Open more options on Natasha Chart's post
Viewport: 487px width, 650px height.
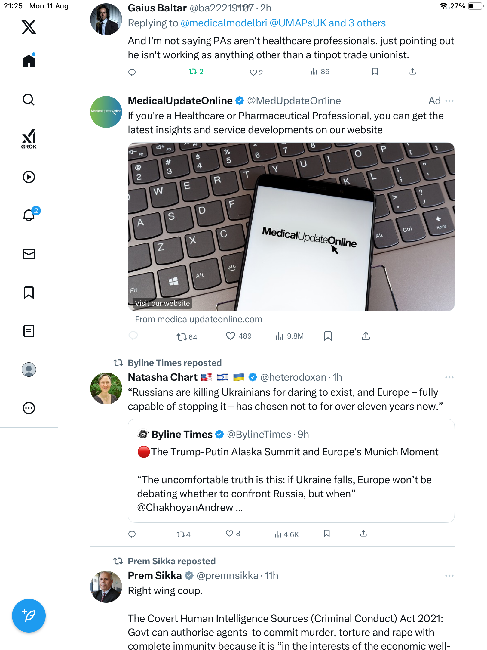(x=449, y=377)
